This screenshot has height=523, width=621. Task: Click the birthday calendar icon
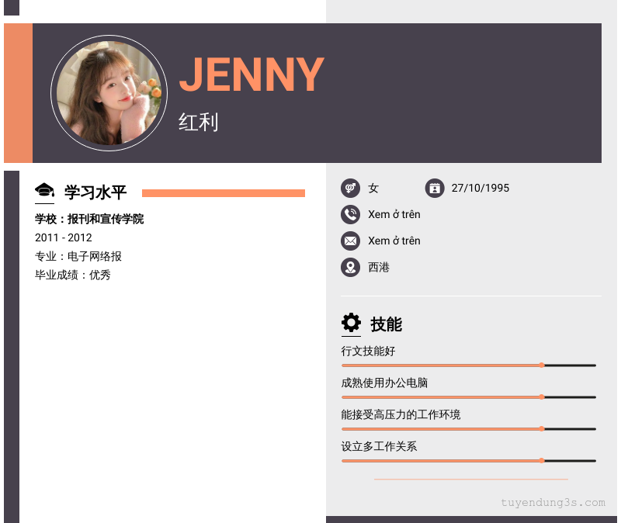click(435, 188)
